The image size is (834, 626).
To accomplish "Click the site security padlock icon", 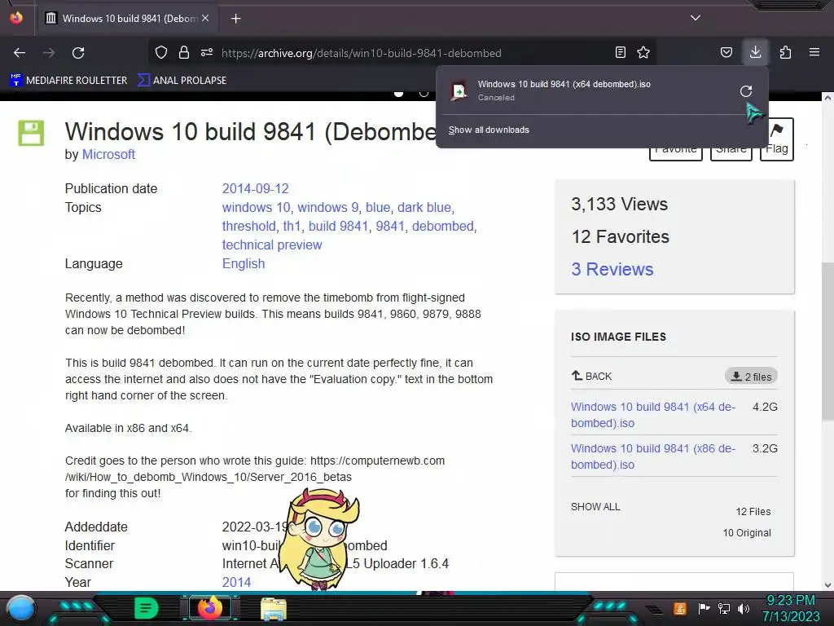I will pyautogui.click(x=184, y=53).
